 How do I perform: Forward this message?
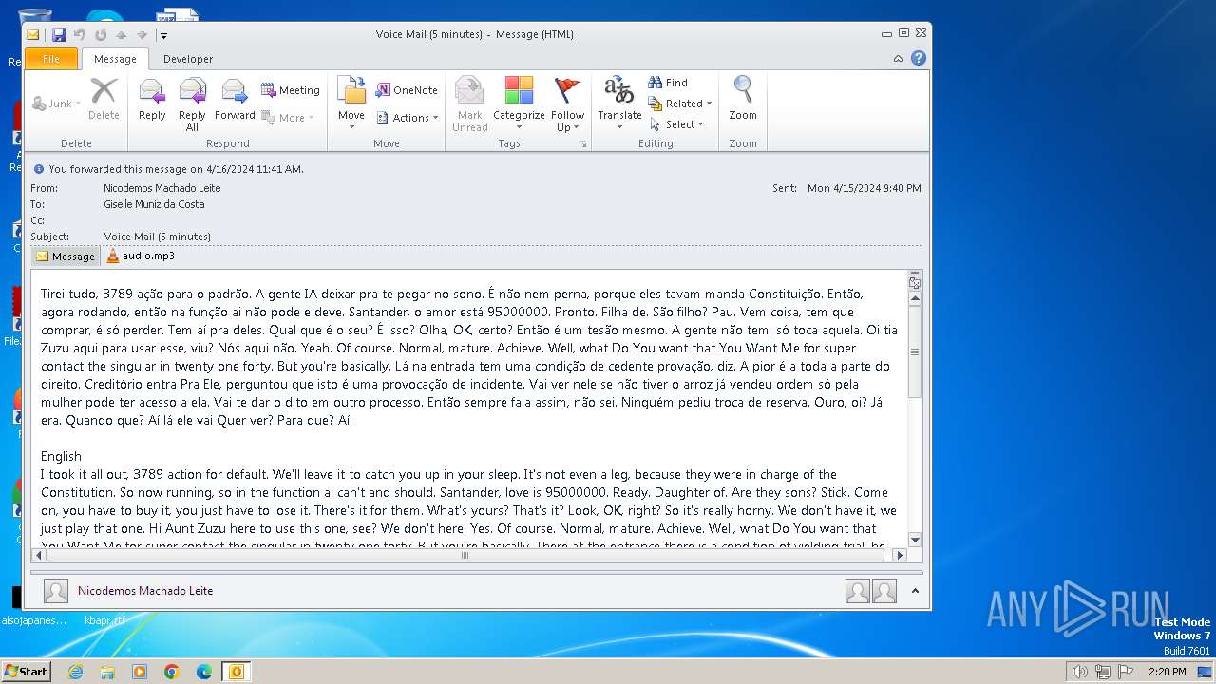tap(235, 99)
